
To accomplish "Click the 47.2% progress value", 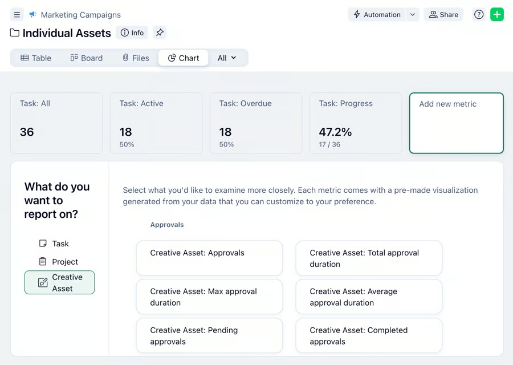I will pyautogui.click(x=335, y=132).
